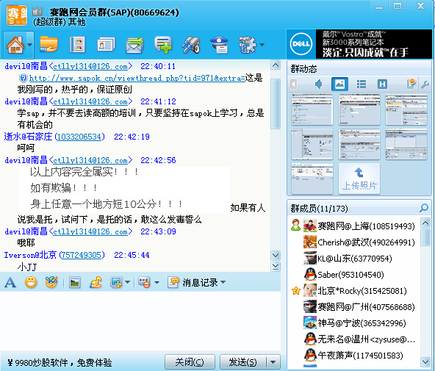Expand the message blocking dropdown arrow
435x371 pixels.
(157, 283)
